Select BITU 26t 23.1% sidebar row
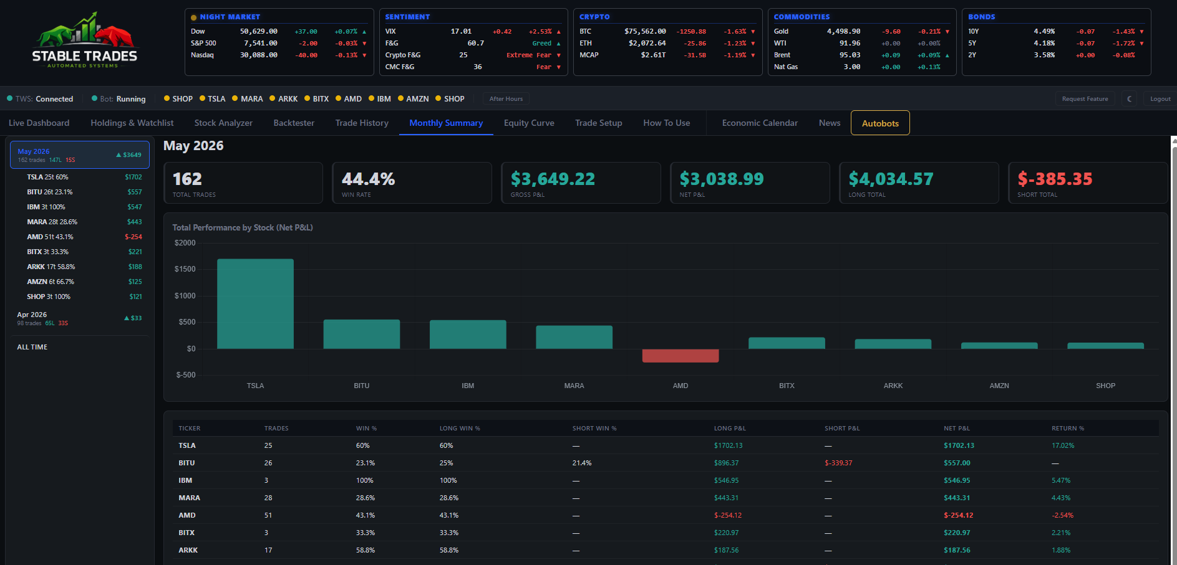 point(84,192)
